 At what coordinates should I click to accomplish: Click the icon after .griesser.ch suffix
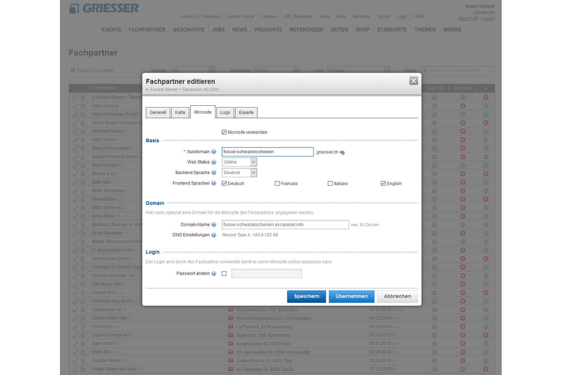tap(342, 153)
